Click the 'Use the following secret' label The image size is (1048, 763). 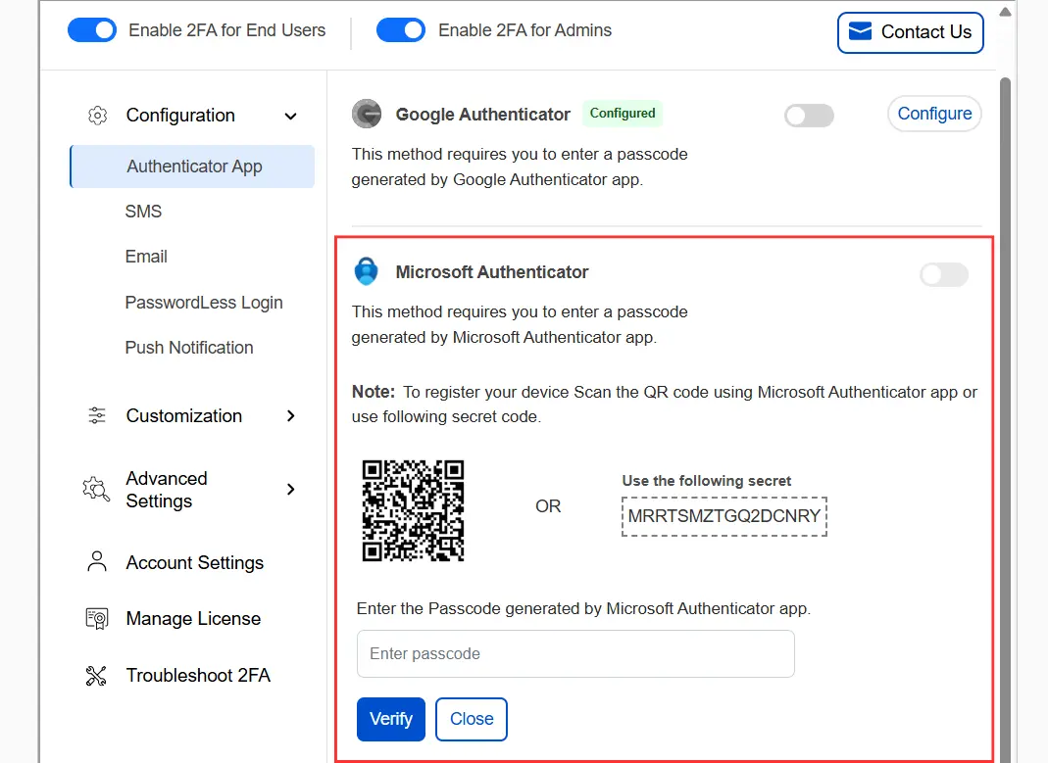tap(707, 481)
